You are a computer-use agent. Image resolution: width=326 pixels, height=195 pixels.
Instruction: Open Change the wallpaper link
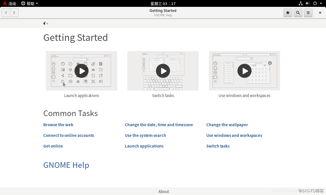click(227, 125)
